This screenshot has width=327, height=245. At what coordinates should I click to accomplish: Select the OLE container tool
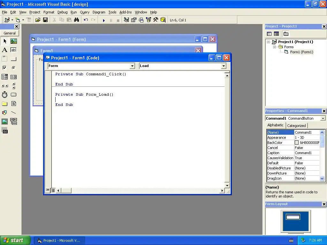[5, 130]
